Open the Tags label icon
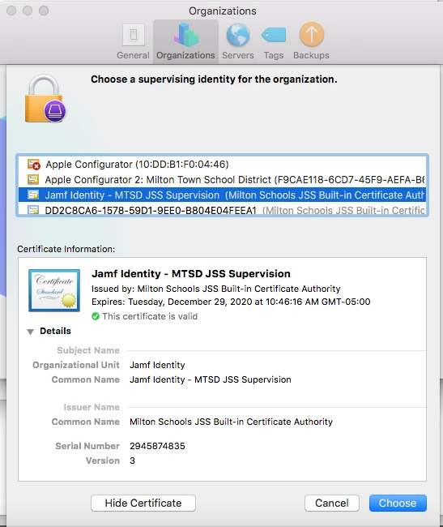Viewport: 443px width, 527px height. tap(274, 35)
